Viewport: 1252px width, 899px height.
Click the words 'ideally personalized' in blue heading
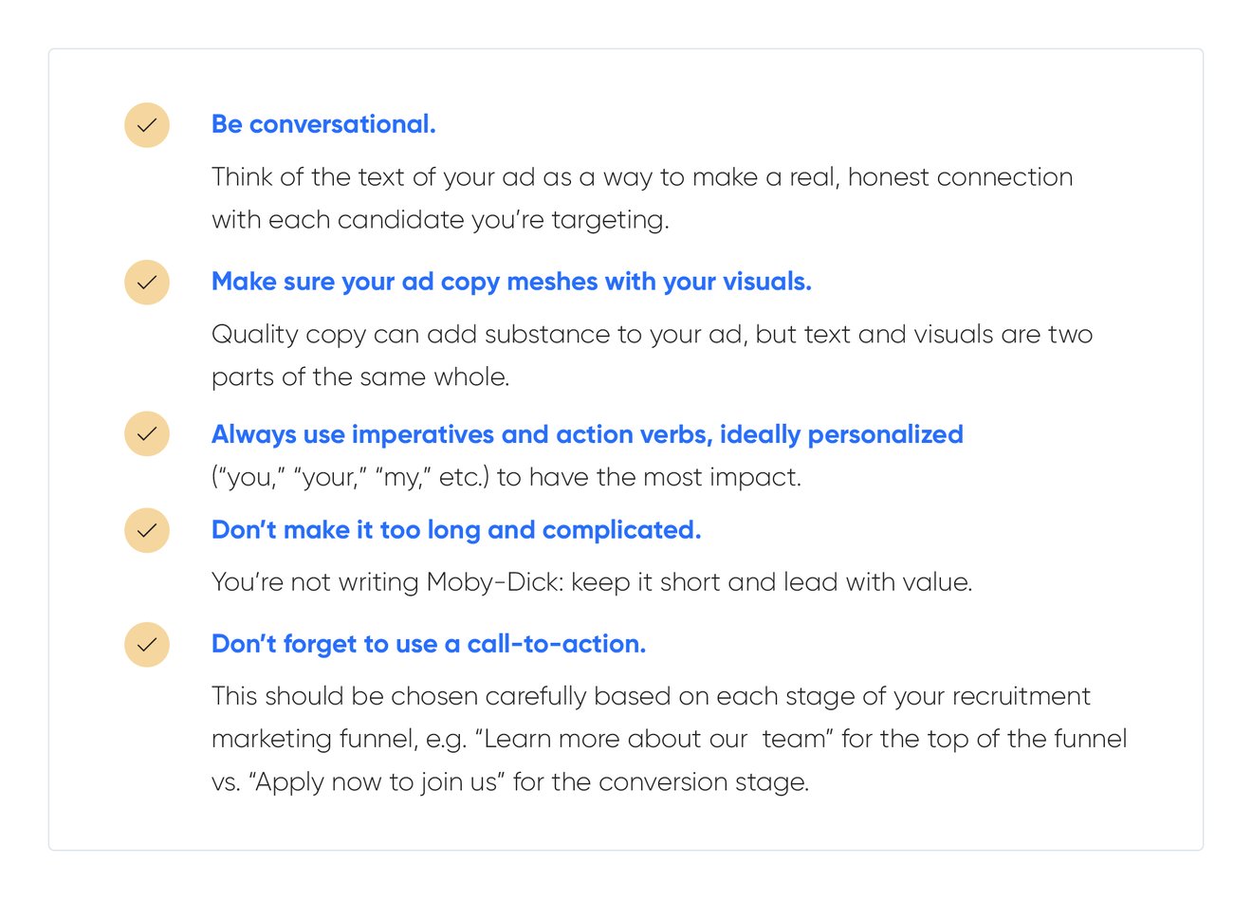coord(841,434)
